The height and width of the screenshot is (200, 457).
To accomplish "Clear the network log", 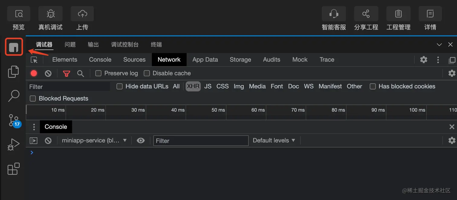I will (48, 73).
